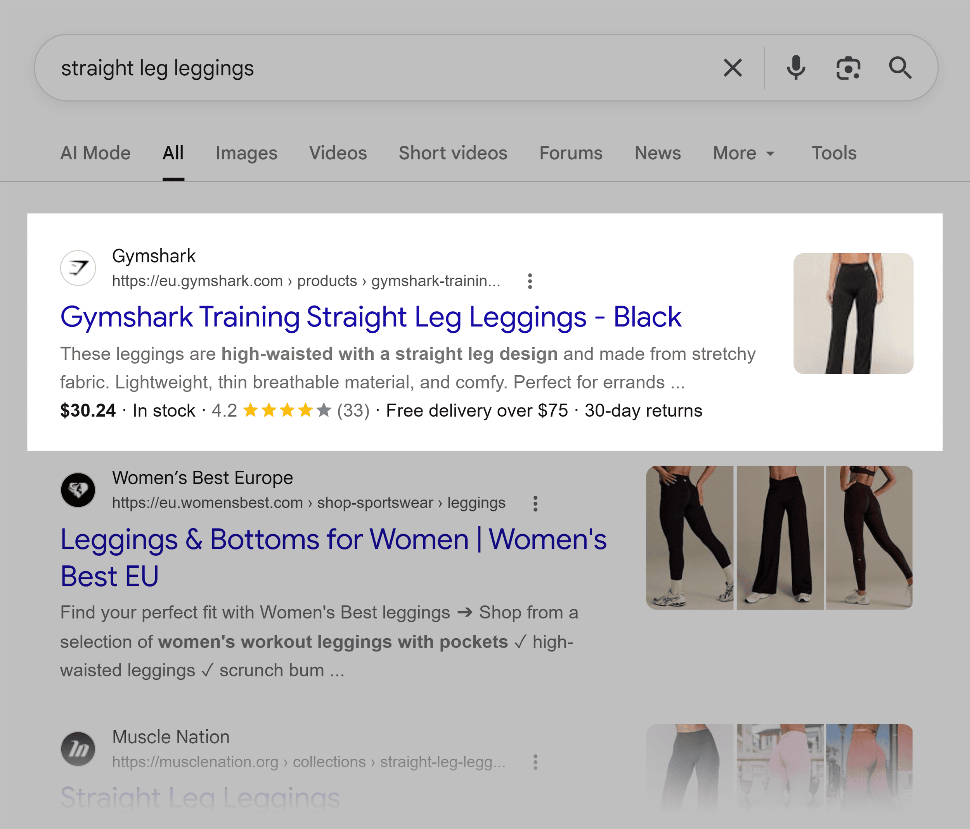
Task: Click first Muscle Nation black leggings thumbnail
Action: tap(690, 770)
